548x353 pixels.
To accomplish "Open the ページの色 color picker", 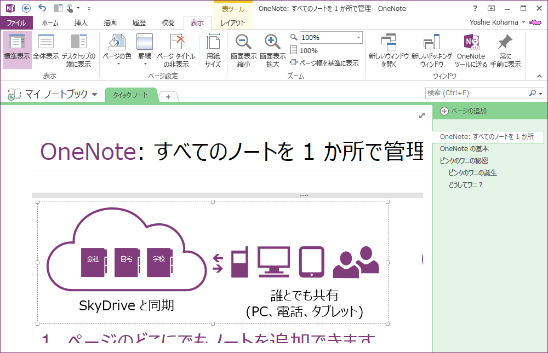I will point(117,50).
